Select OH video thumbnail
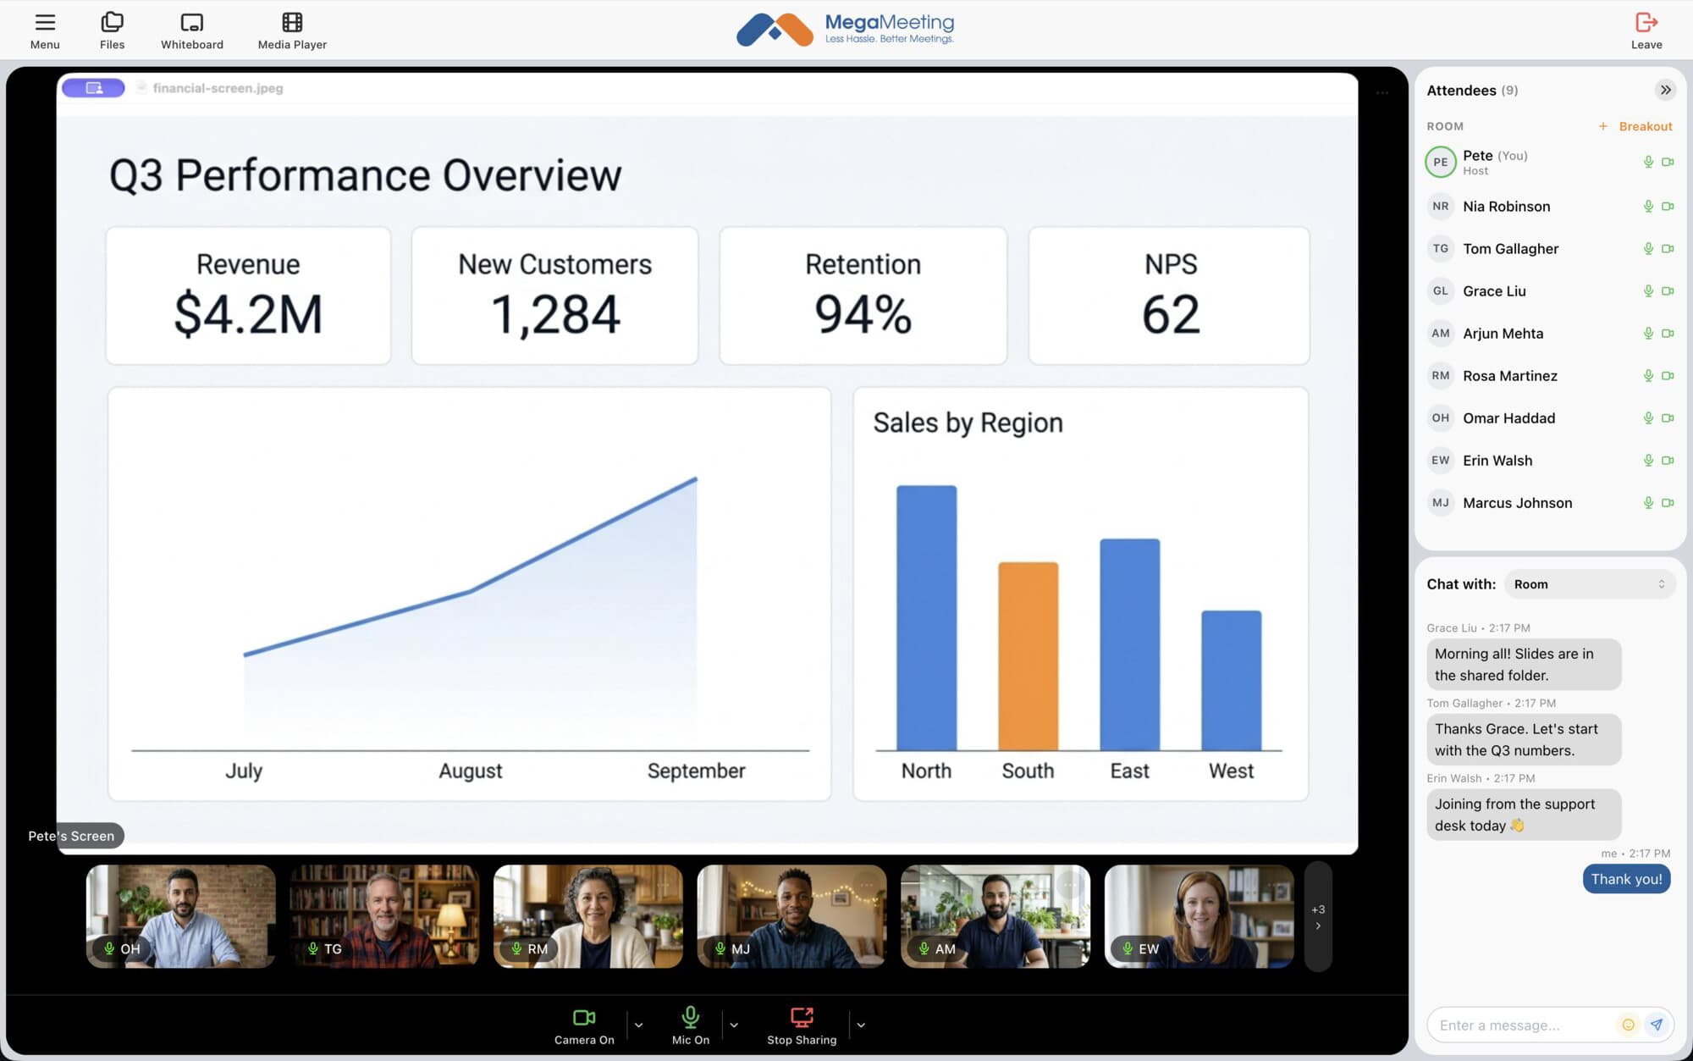Image resolution: width=1693 pixels, height=1061 pixels. 181,916
